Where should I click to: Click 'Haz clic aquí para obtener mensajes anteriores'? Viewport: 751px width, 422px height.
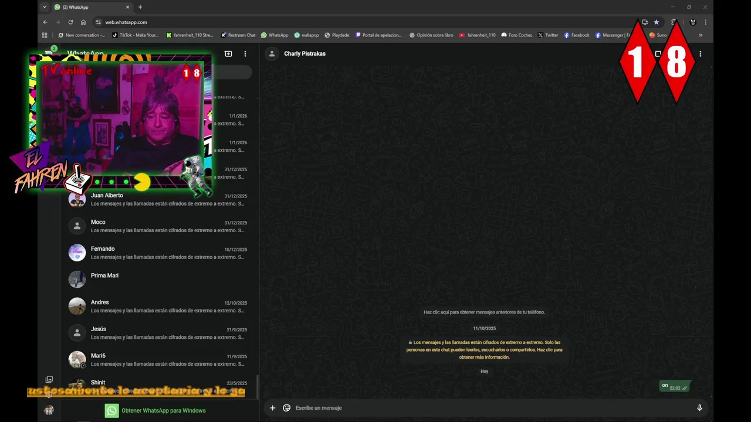click(484, 312)
